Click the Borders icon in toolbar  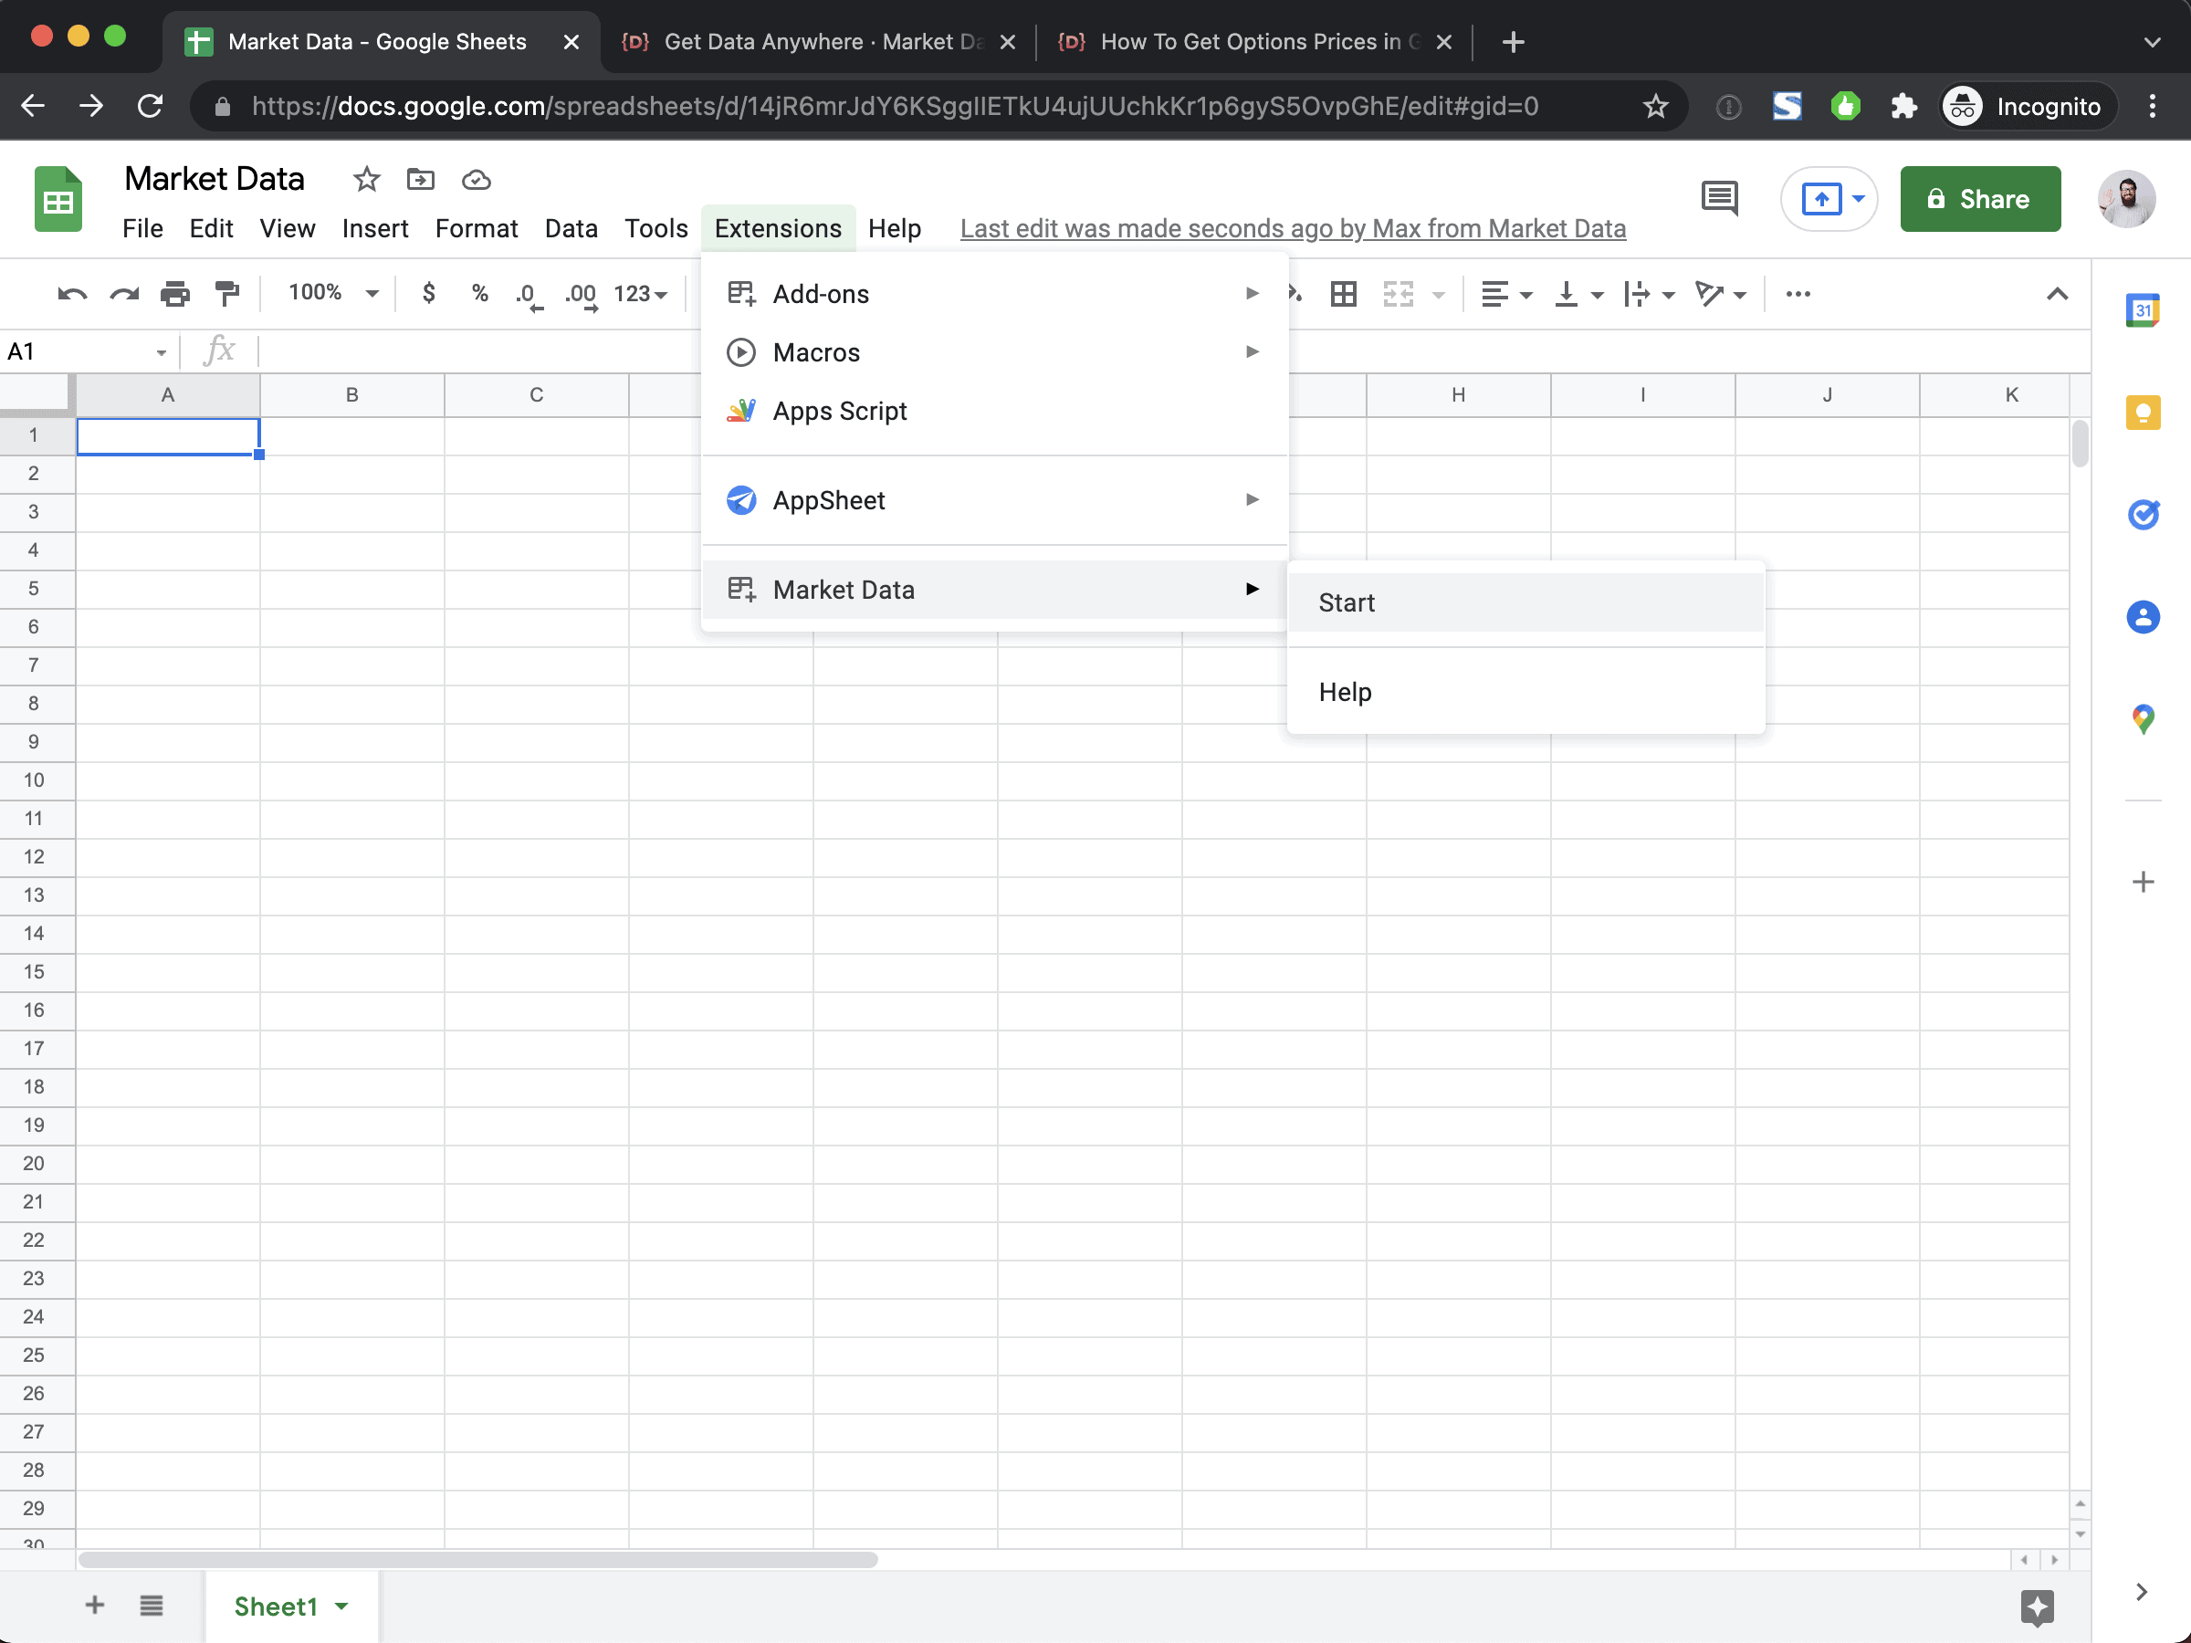point(1344,294)
